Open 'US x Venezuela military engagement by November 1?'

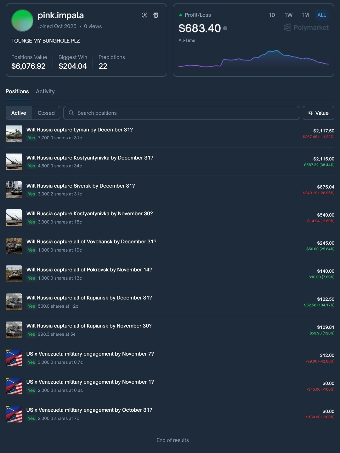pyautogui.click(x=90, y=382)
